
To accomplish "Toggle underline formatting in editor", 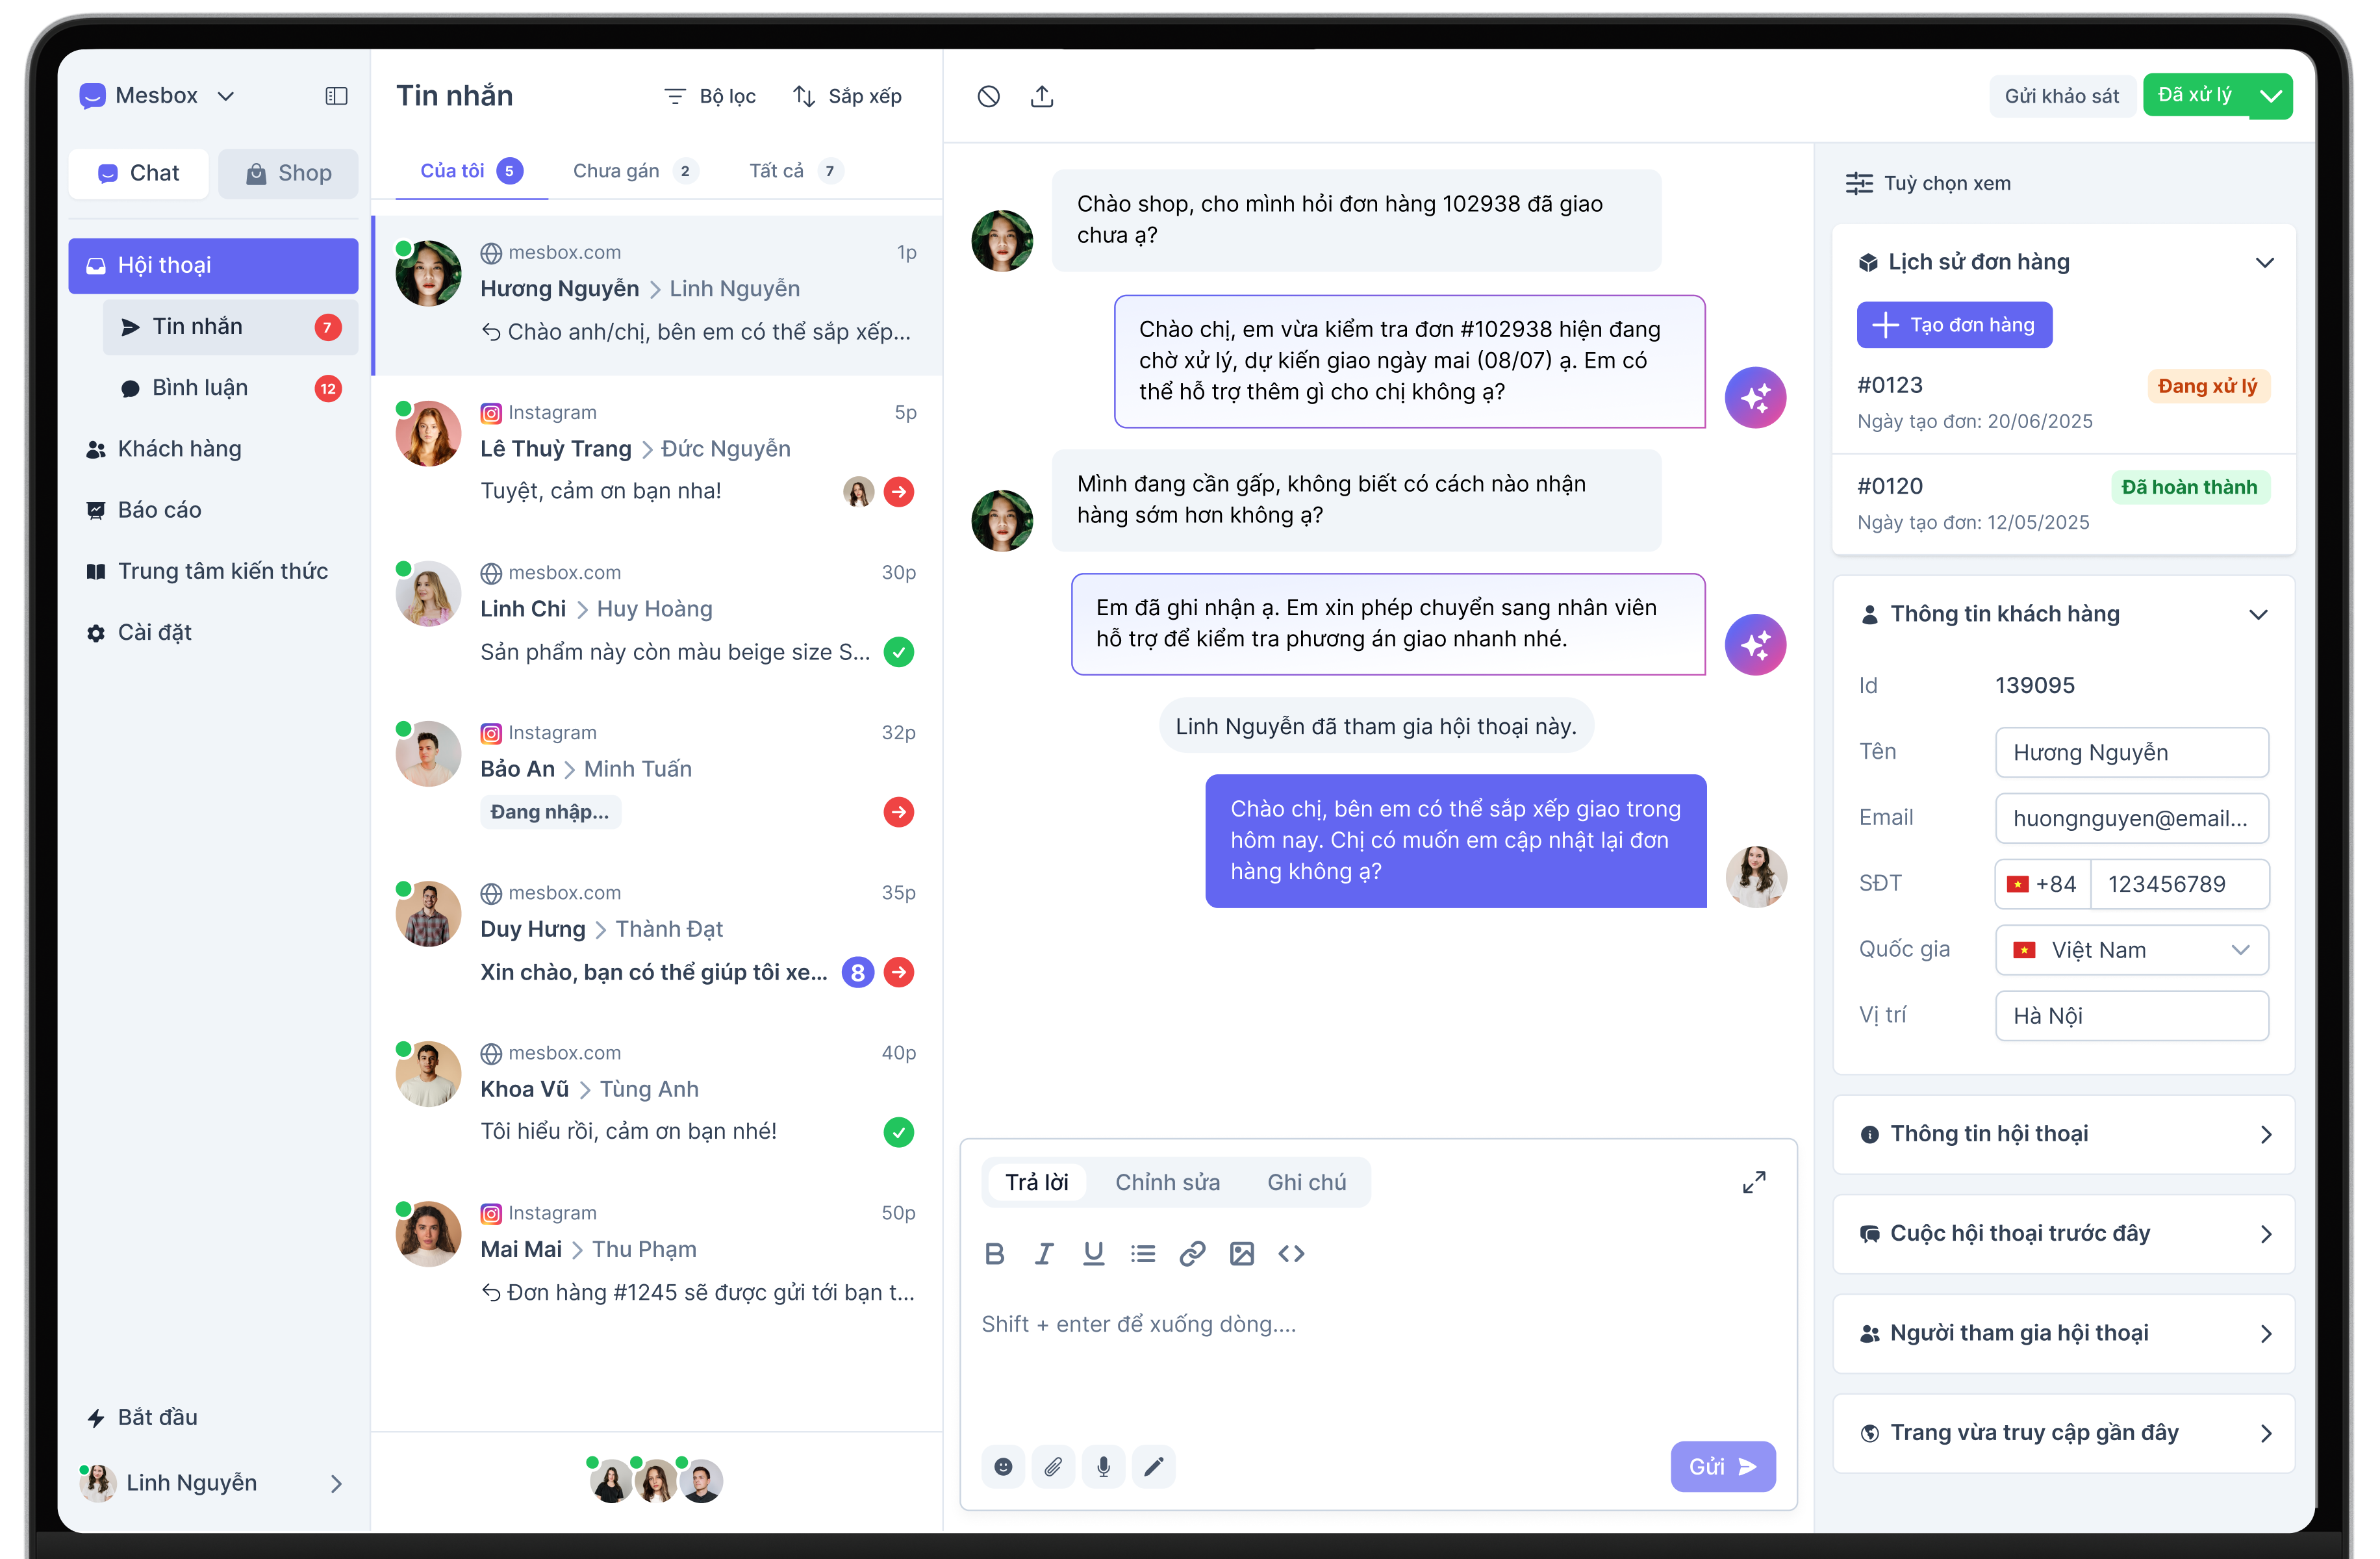I will click(1093, 1253).
